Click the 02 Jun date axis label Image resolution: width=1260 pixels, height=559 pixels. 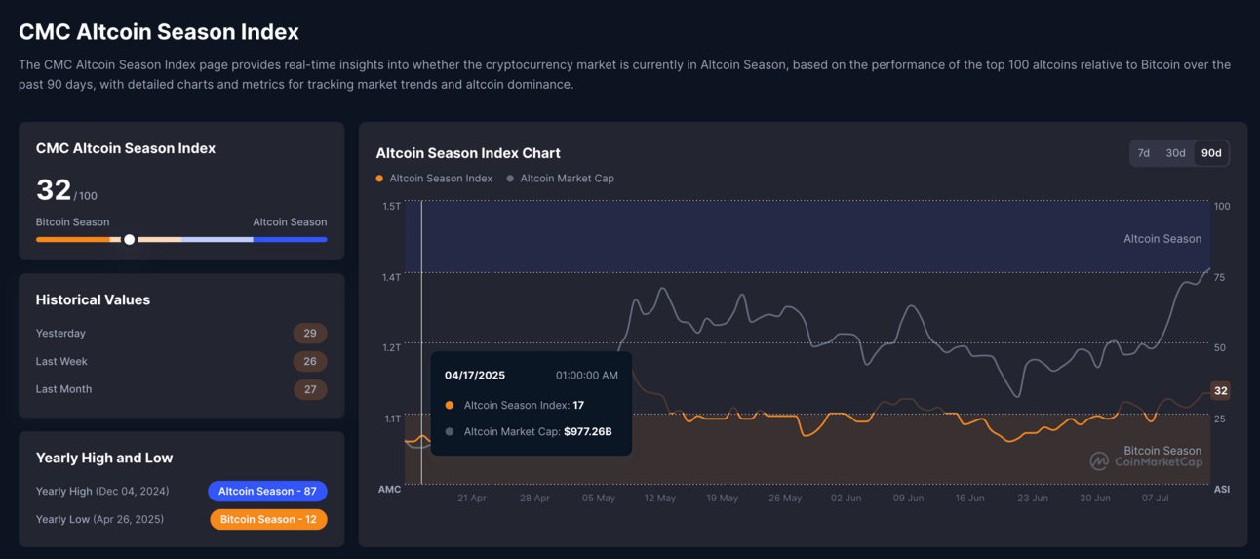[846, 498]
